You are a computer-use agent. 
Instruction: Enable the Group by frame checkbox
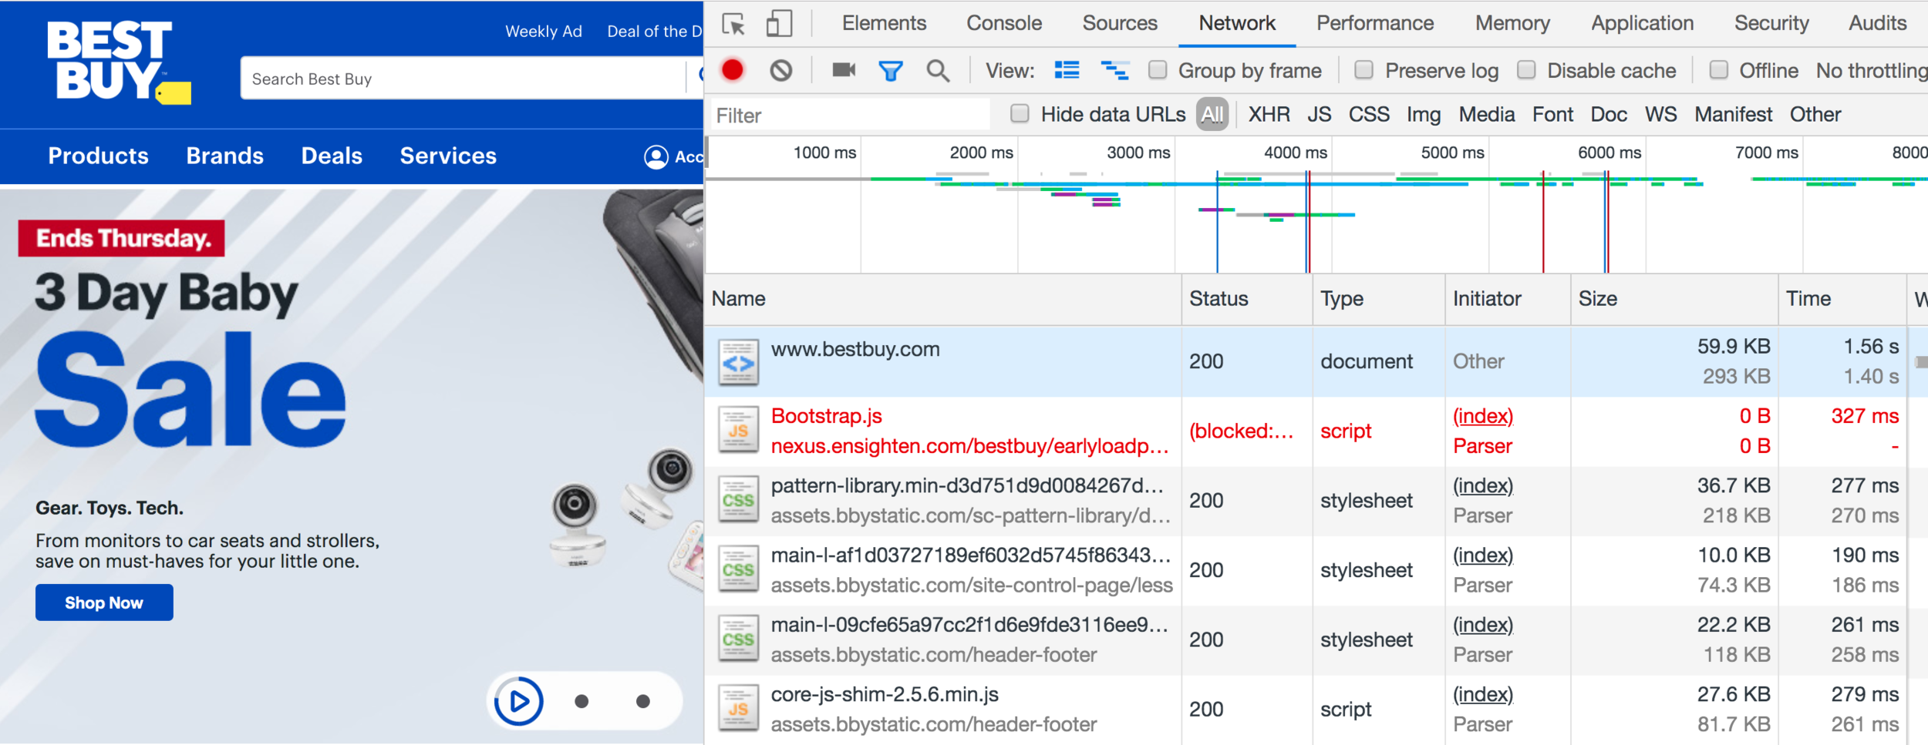1157,70
